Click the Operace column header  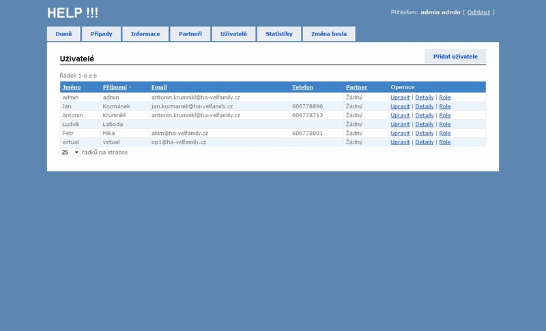(x=403, y=87)
